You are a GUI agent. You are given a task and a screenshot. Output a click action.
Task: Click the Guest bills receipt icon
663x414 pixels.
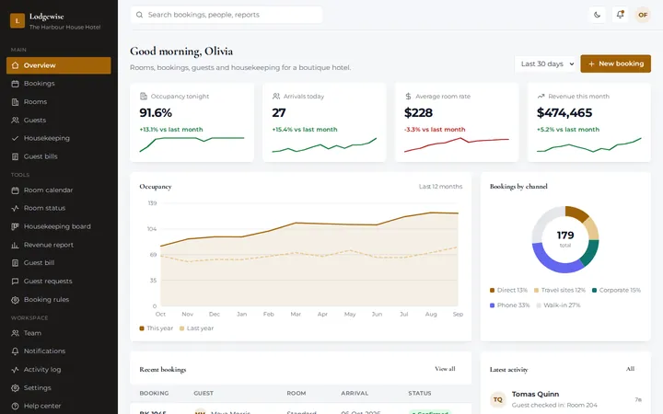pos(16,156)
